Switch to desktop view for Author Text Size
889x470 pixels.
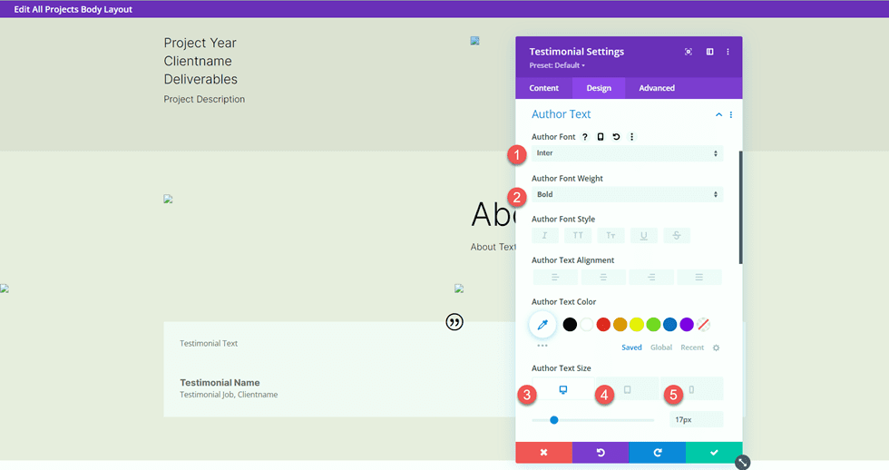point(563,389)
